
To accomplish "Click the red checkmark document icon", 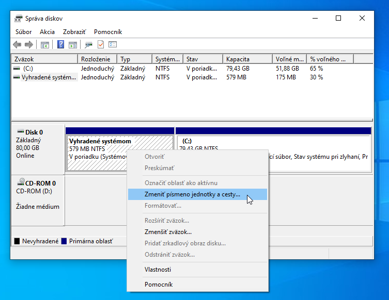I will click(101, 45).
